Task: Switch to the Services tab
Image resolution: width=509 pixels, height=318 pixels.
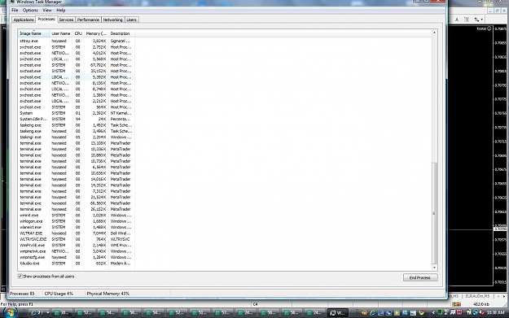Action: pos(66,20)
